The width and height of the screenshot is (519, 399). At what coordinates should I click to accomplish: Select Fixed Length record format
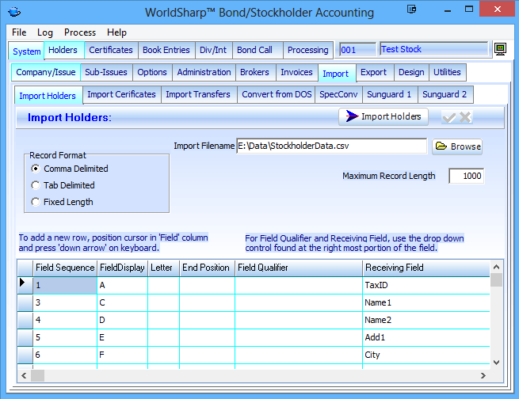[35, 202]
